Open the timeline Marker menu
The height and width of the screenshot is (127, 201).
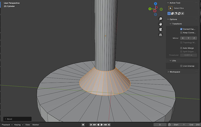tap(36, 125)
